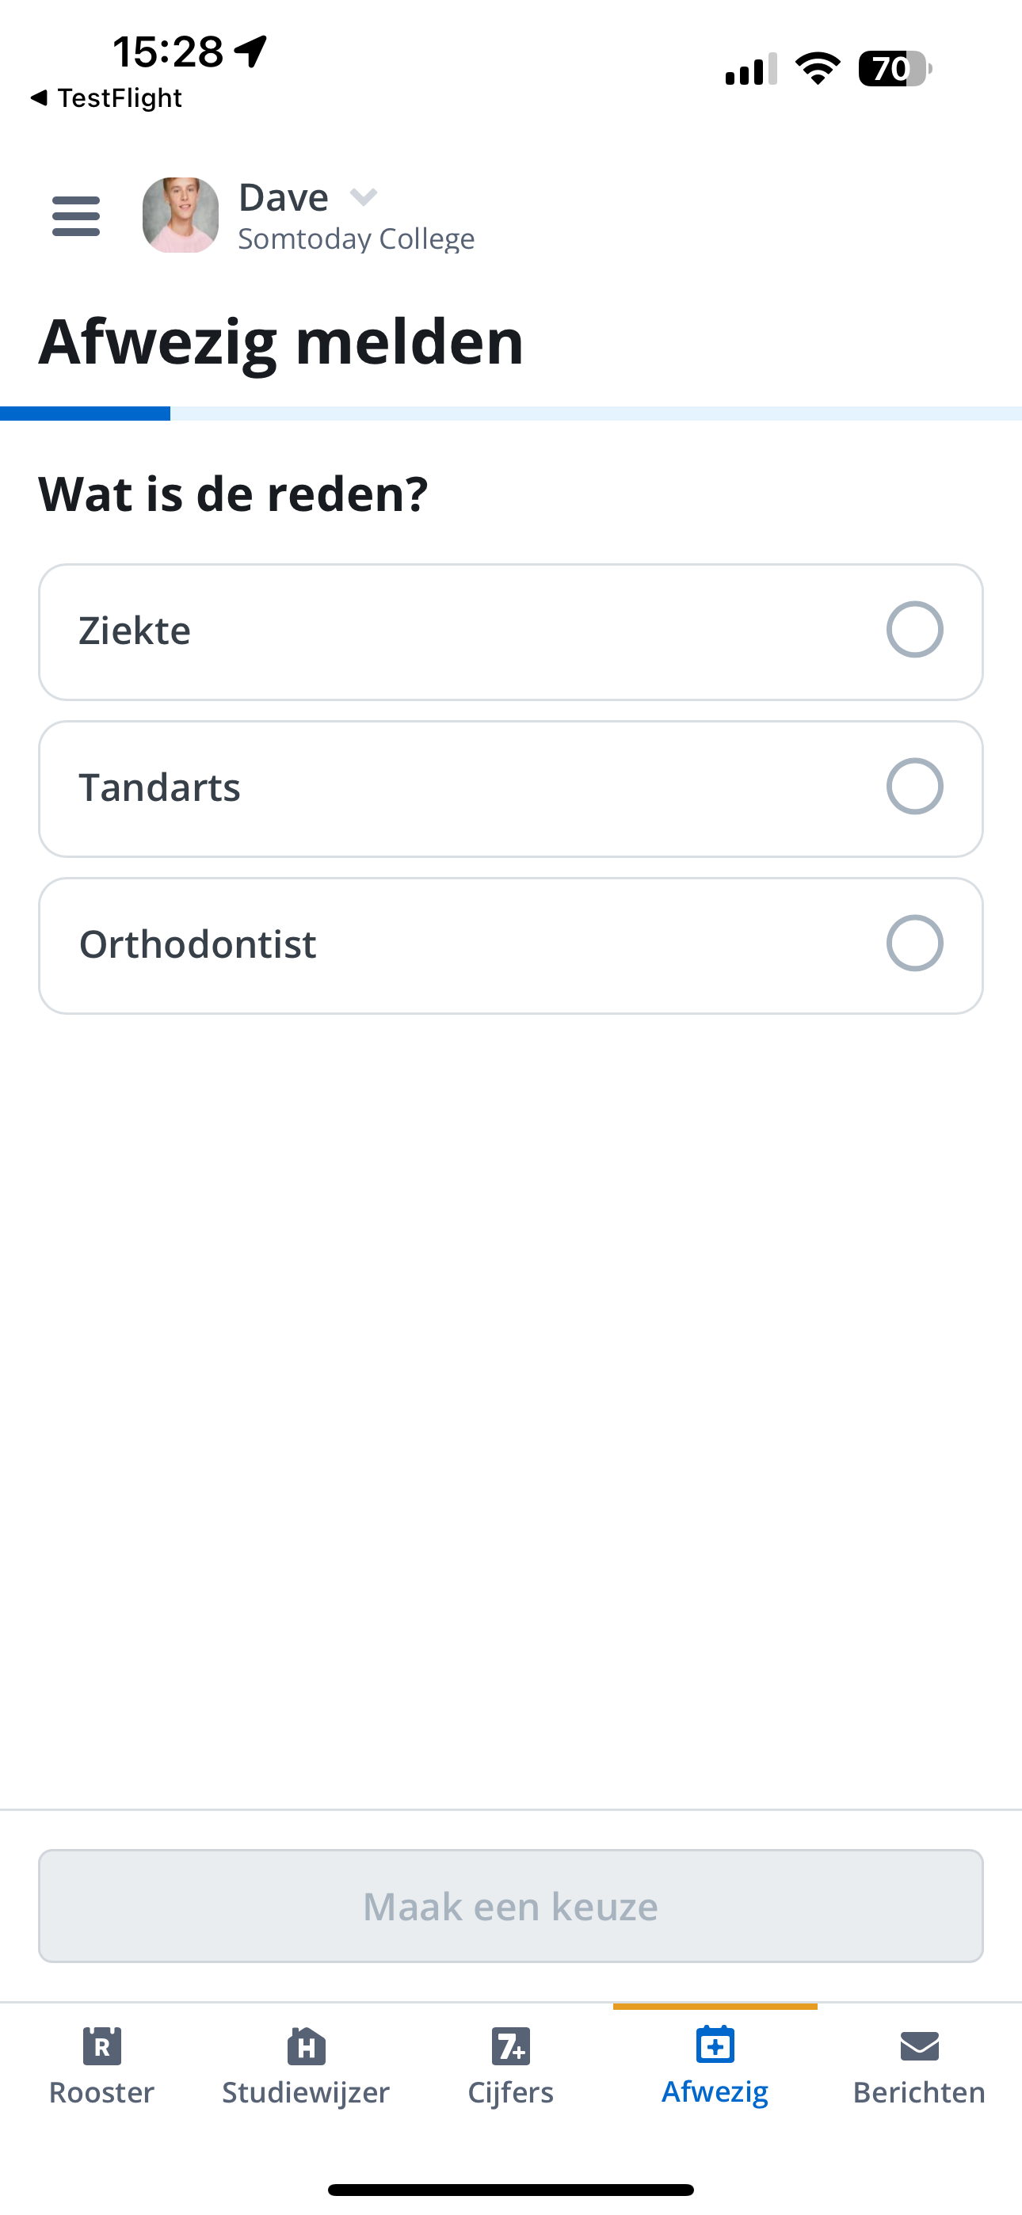Tap the Berichten envelope icon
This screenshot has height=2215, width=1022.
coord(920,2046)
